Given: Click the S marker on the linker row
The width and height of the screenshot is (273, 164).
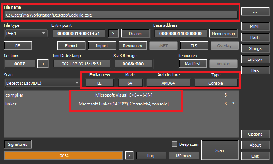Looking at the screenshot, I should [226, 104].
